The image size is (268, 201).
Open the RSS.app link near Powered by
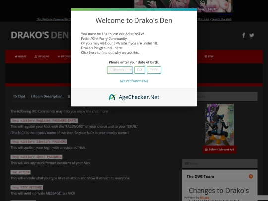tap(204, 198)
